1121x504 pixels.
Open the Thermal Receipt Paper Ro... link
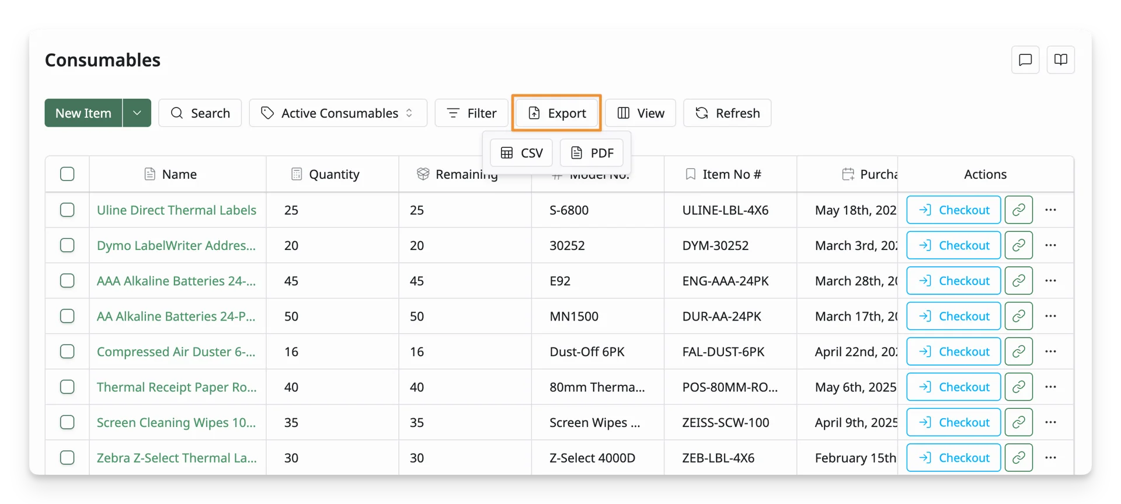[x=176, y=387]
